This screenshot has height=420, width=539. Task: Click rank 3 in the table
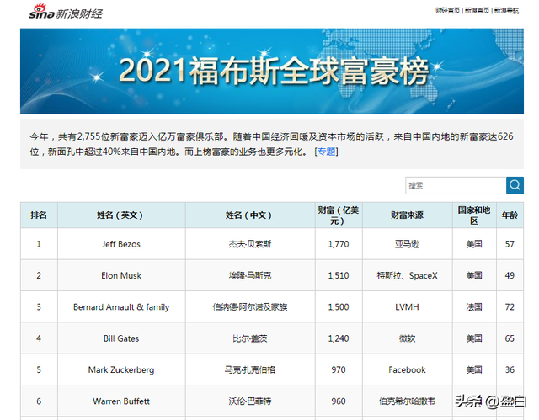(39, 306)
